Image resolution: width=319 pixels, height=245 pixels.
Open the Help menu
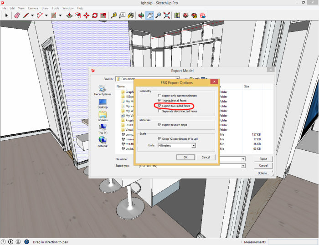pos(80,8)
